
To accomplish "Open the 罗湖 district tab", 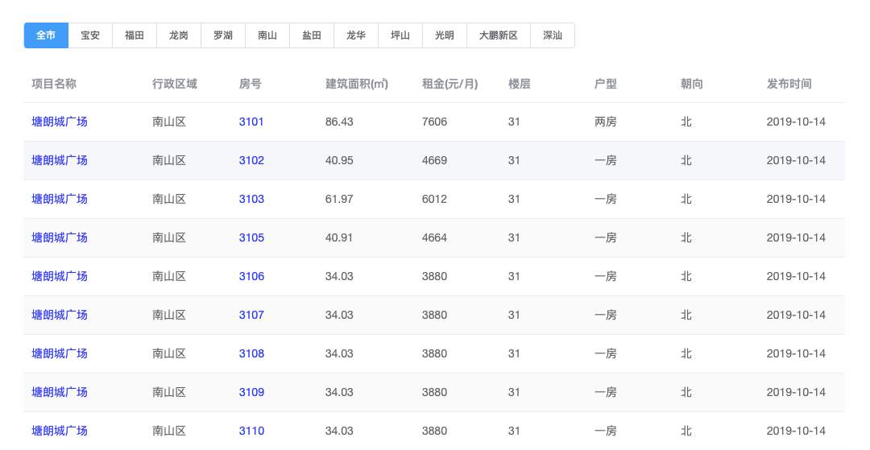I will pos(223,35).
